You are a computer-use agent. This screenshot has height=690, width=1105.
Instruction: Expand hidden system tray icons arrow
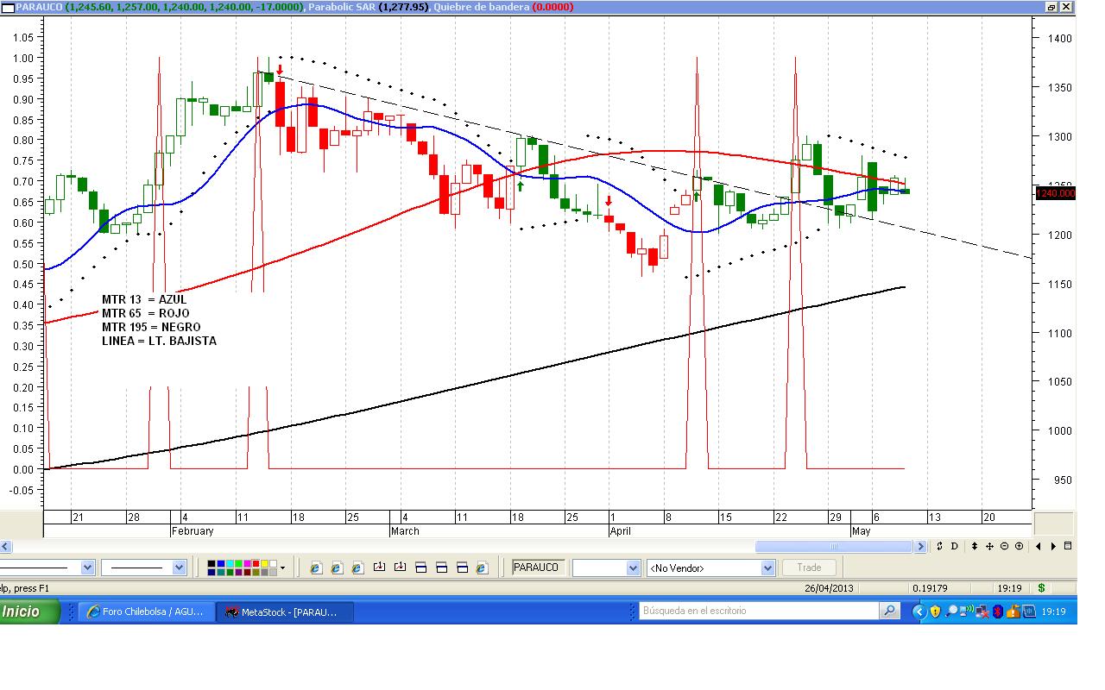coord(919,612)
